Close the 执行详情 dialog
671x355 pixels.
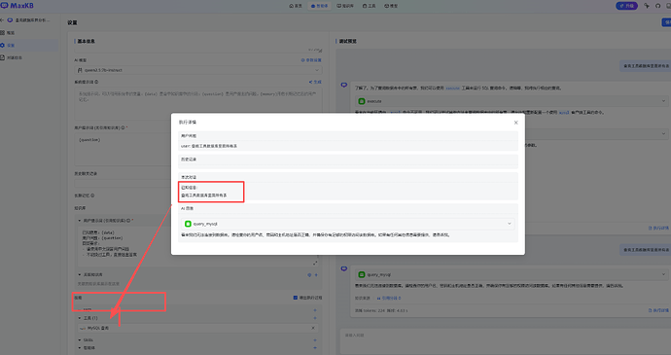[x=515, y=123]
